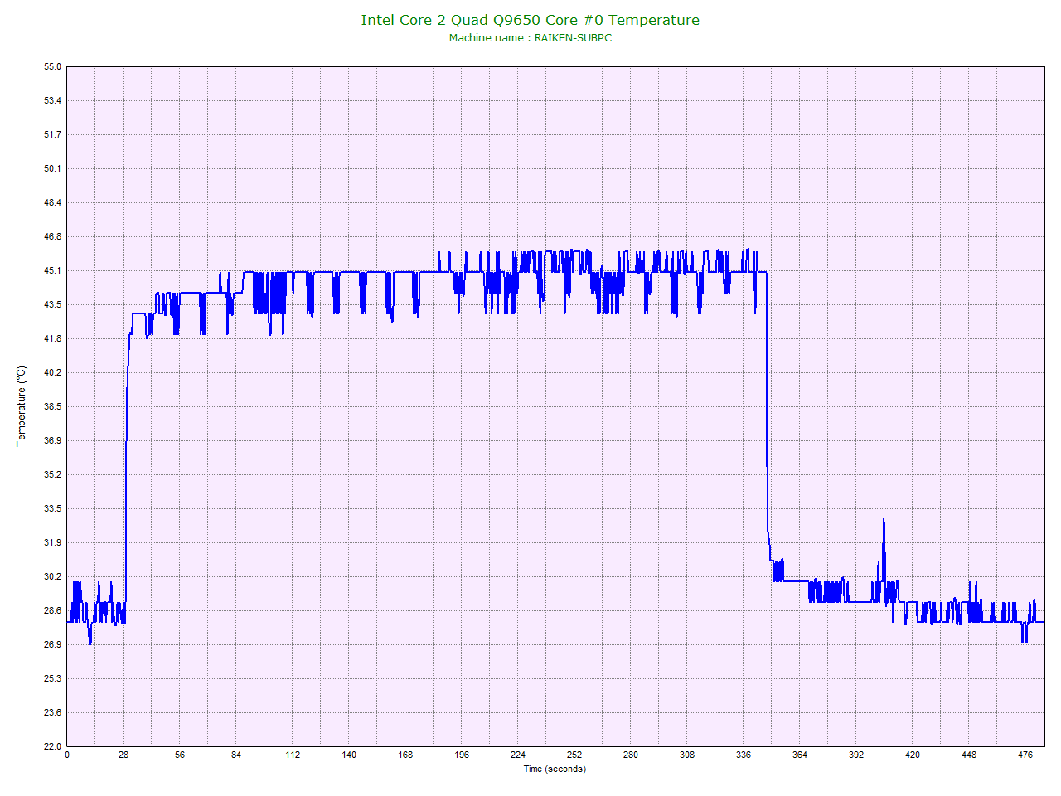Click the 40.2 y-axis value

pyautogui.click(x=53, y=372)
